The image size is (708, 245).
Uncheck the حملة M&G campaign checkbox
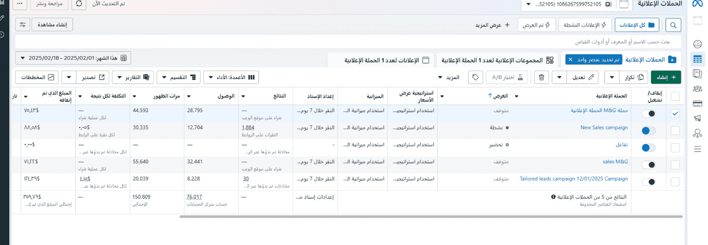point(675,113)
